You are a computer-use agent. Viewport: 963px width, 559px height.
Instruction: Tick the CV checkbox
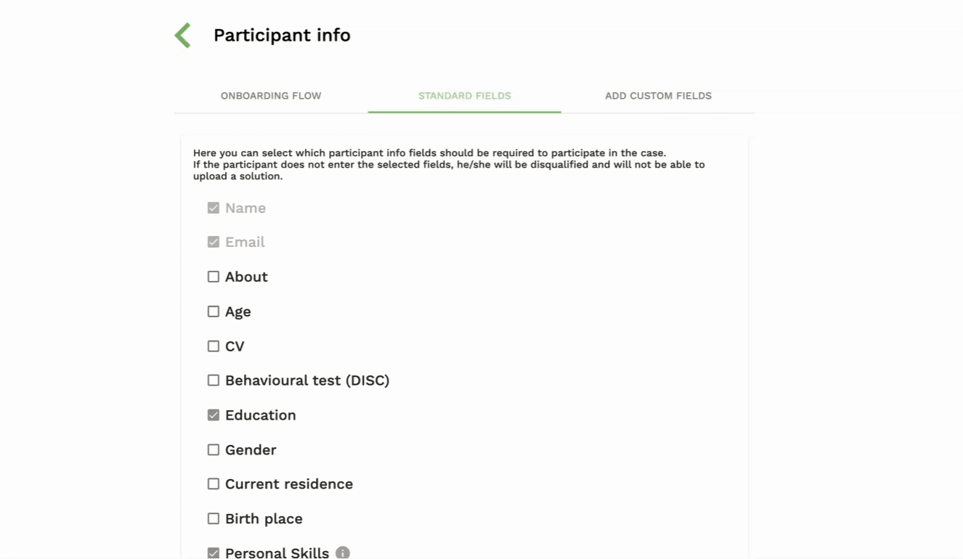click(x=214, y=346)
